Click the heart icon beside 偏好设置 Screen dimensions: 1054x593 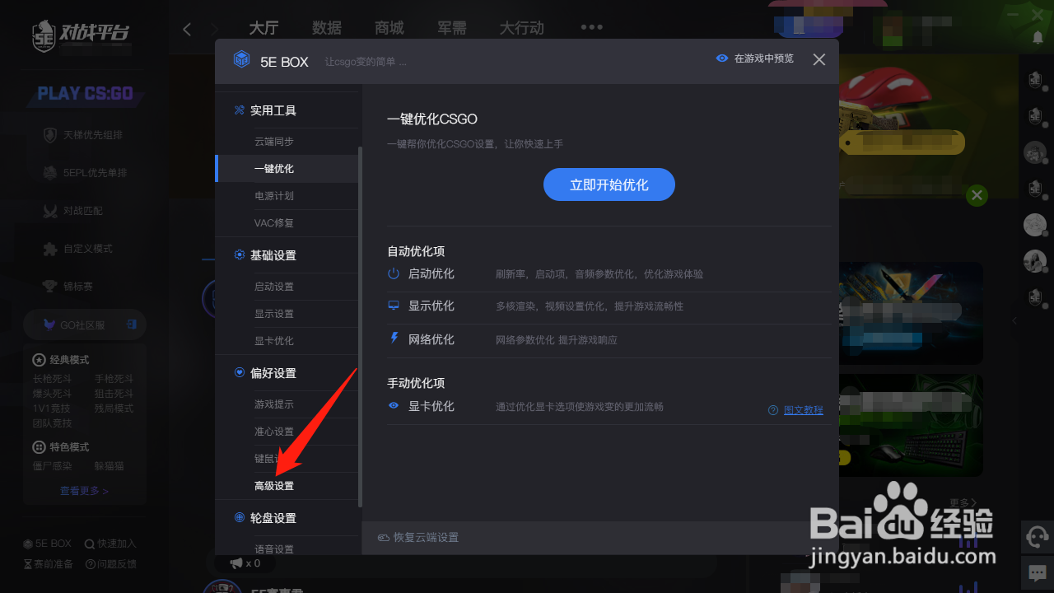(x=239, y=373)
